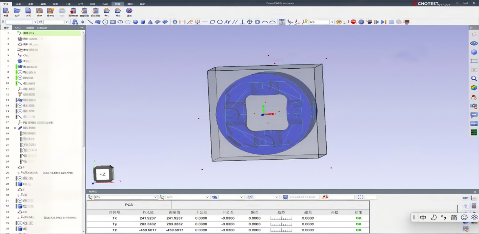Collapse the results bar chevron

(x=475, y=192)
